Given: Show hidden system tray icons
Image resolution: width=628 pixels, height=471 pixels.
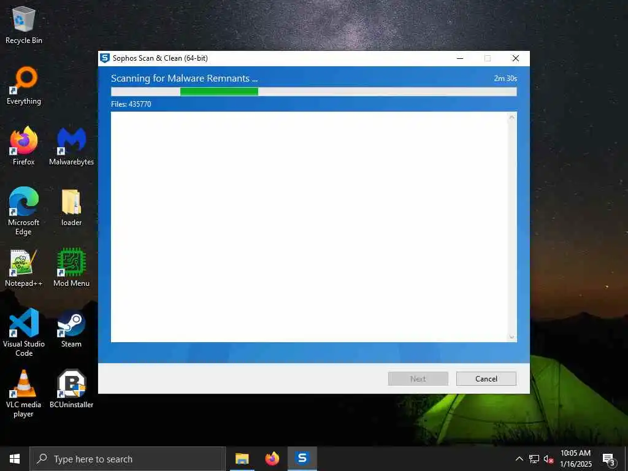Looking at the screenshot, I should [x=519, y=459].
